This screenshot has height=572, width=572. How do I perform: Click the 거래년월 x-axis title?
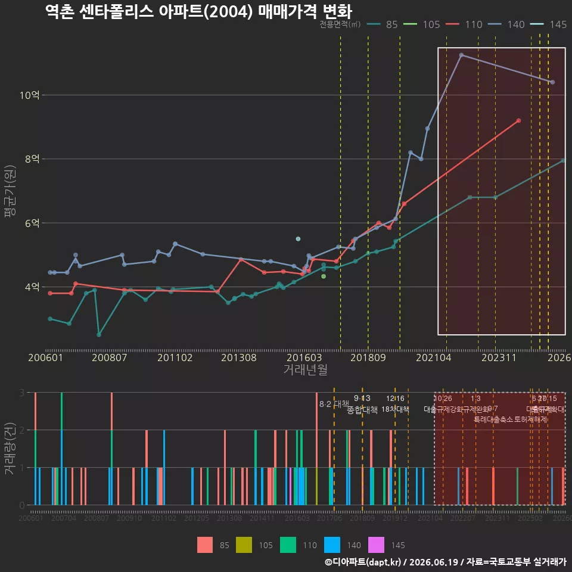pos(305,369)
